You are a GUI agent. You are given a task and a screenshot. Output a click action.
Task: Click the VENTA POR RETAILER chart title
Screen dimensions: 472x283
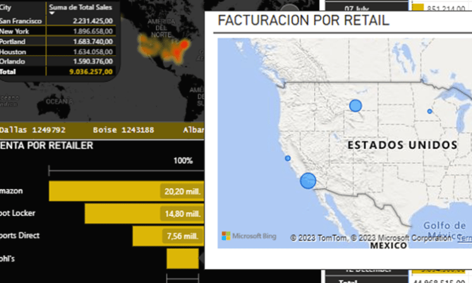[46, 146]
